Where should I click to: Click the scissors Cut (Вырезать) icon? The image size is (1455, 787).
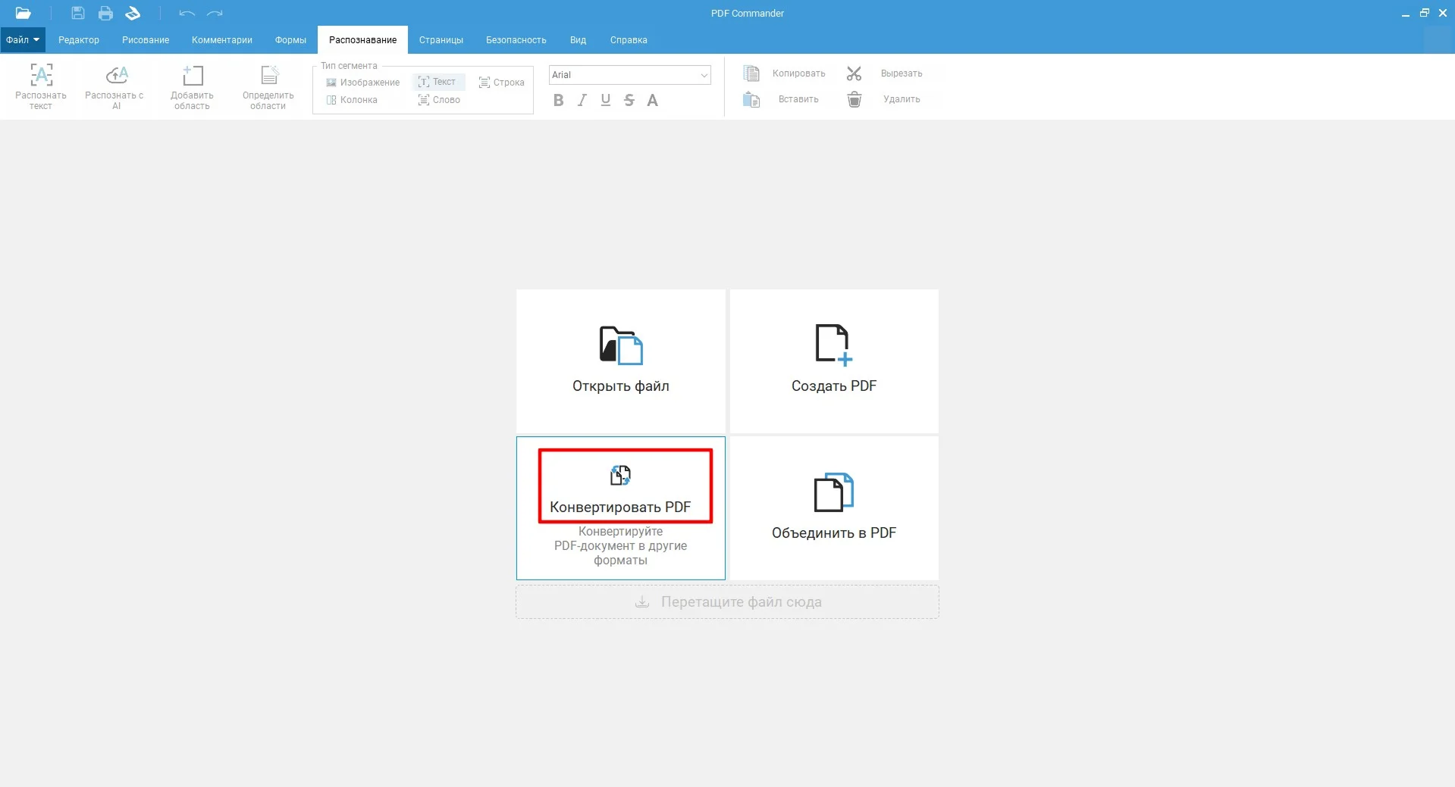[x=854, y=73]
